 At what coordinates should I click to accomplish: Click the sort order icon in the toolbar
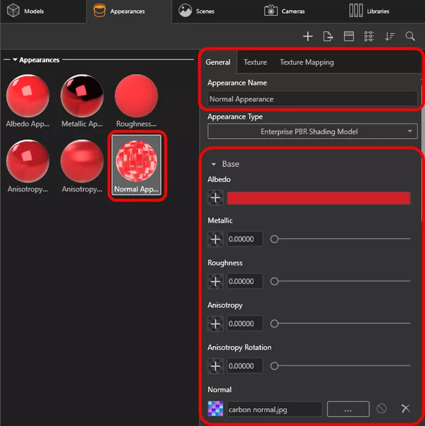click(x=390, y=36)
